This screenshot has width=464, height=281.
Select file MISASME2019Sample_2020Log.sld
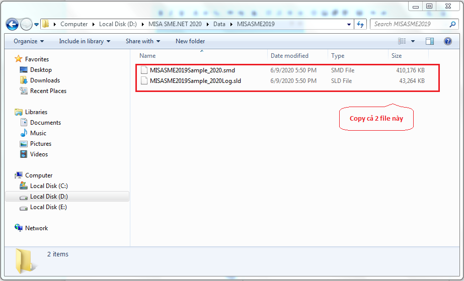[x=195, y=81]
